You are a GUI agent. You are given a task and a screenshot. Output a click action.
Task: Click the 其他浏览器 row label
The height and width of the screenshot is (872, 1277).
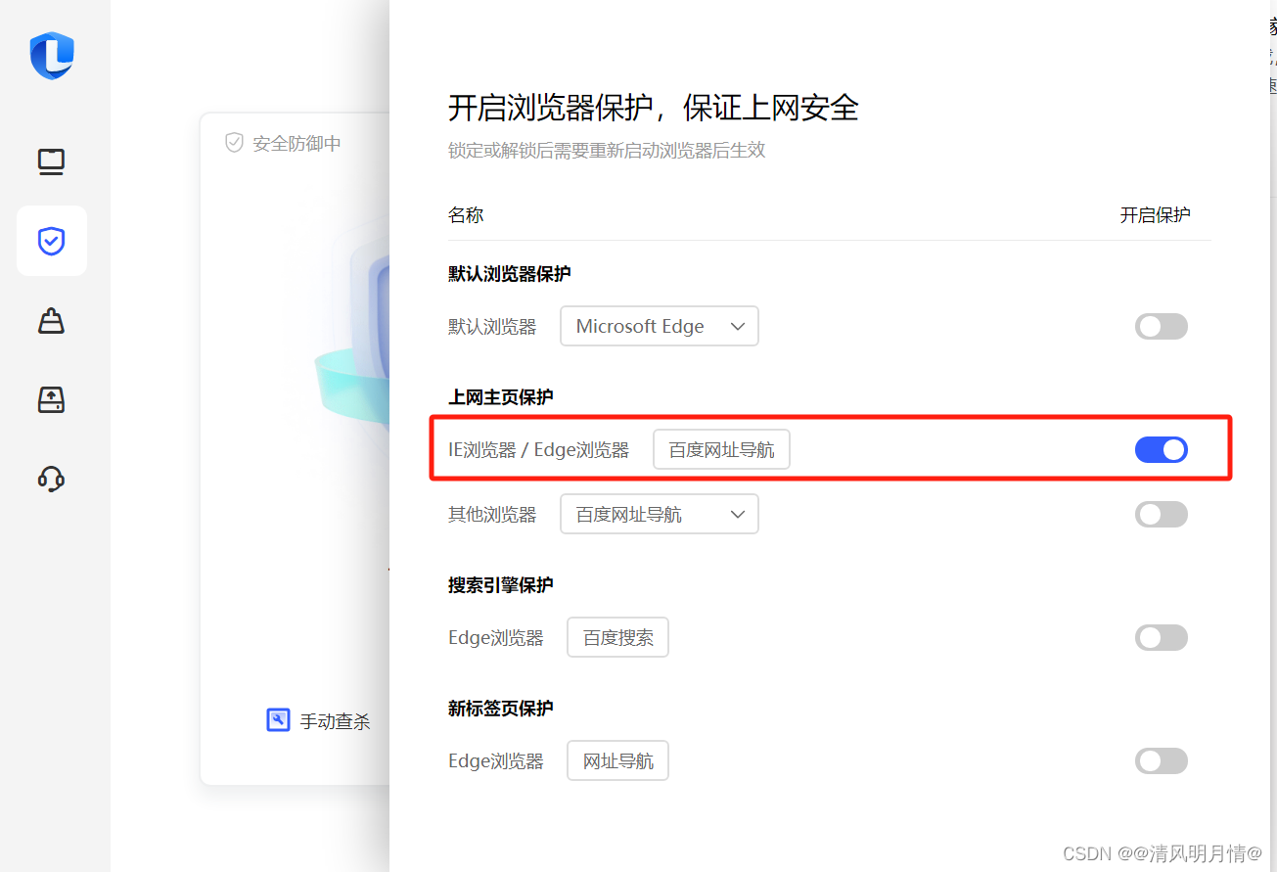tap(492, 515)
